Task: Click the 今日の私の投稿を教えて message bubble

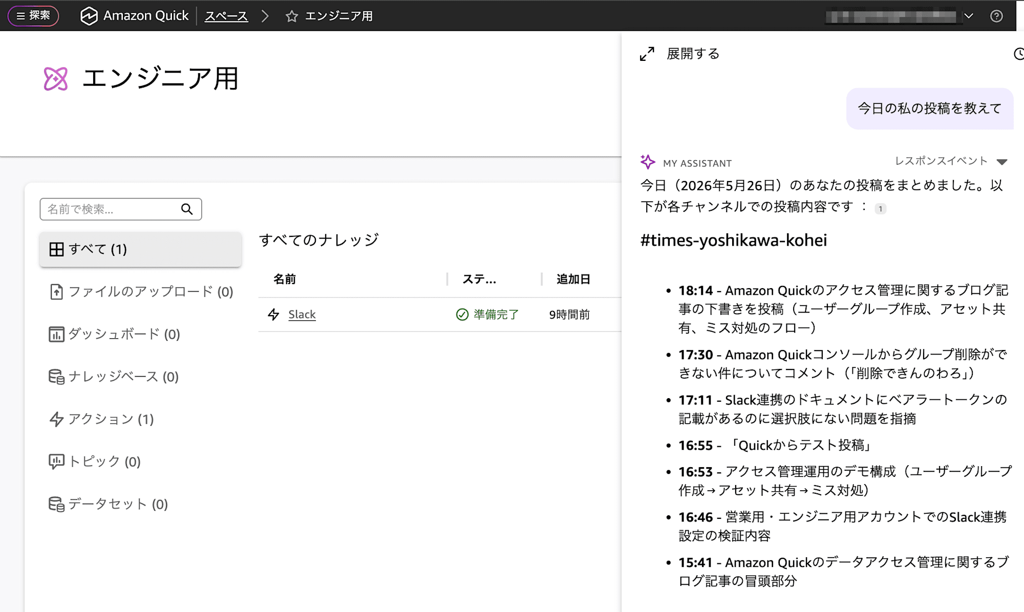Action: click(929, 108)
